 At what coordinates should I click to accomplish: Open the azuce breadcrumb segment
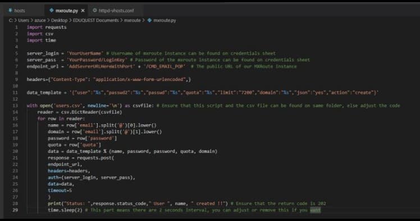coord(40,20)
